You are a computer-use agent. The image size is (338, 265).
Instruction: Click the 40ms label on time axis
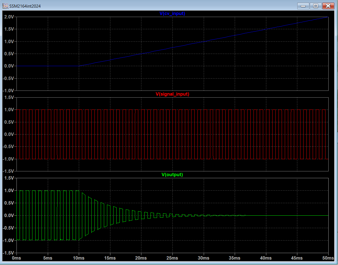click(266, 258)
